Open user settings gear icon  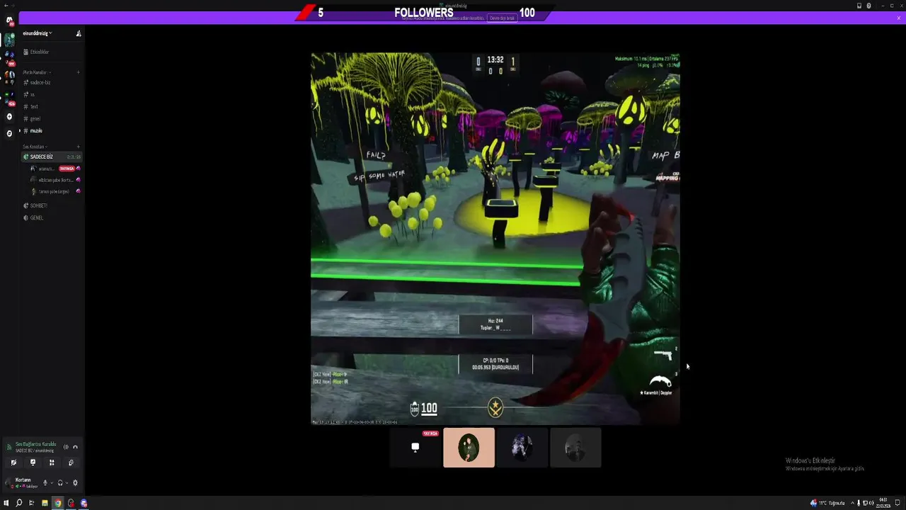[75, 483]
